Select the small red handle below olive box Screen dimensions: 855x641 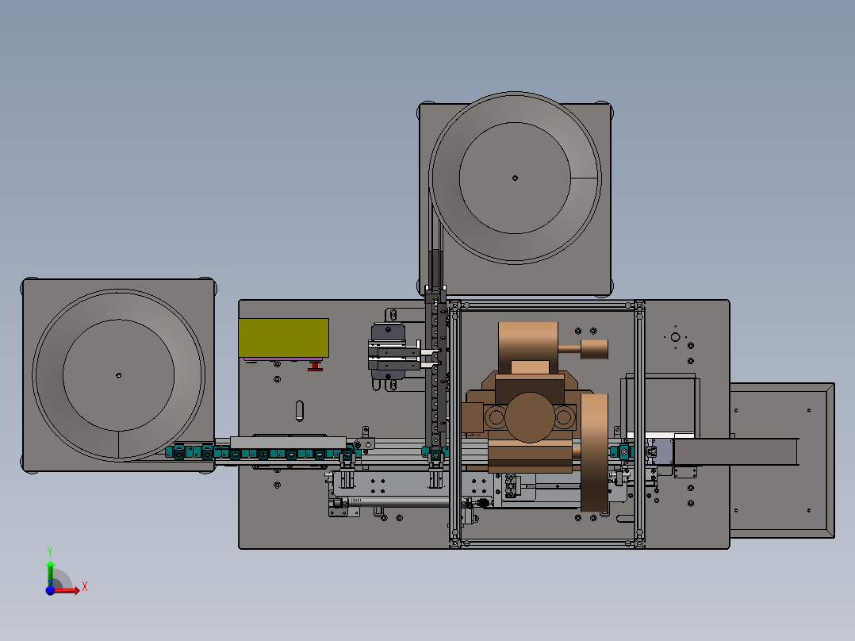click(x=315, y=367)
